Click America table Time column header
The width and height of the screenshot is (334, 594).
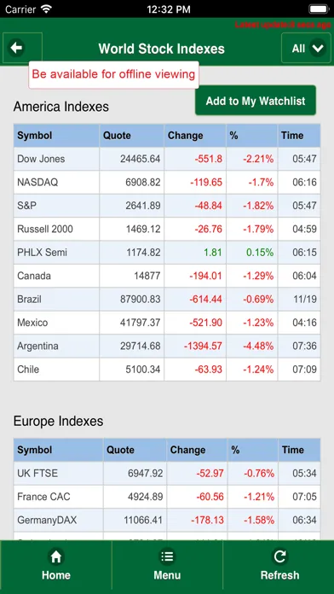(x=299, y=135)
